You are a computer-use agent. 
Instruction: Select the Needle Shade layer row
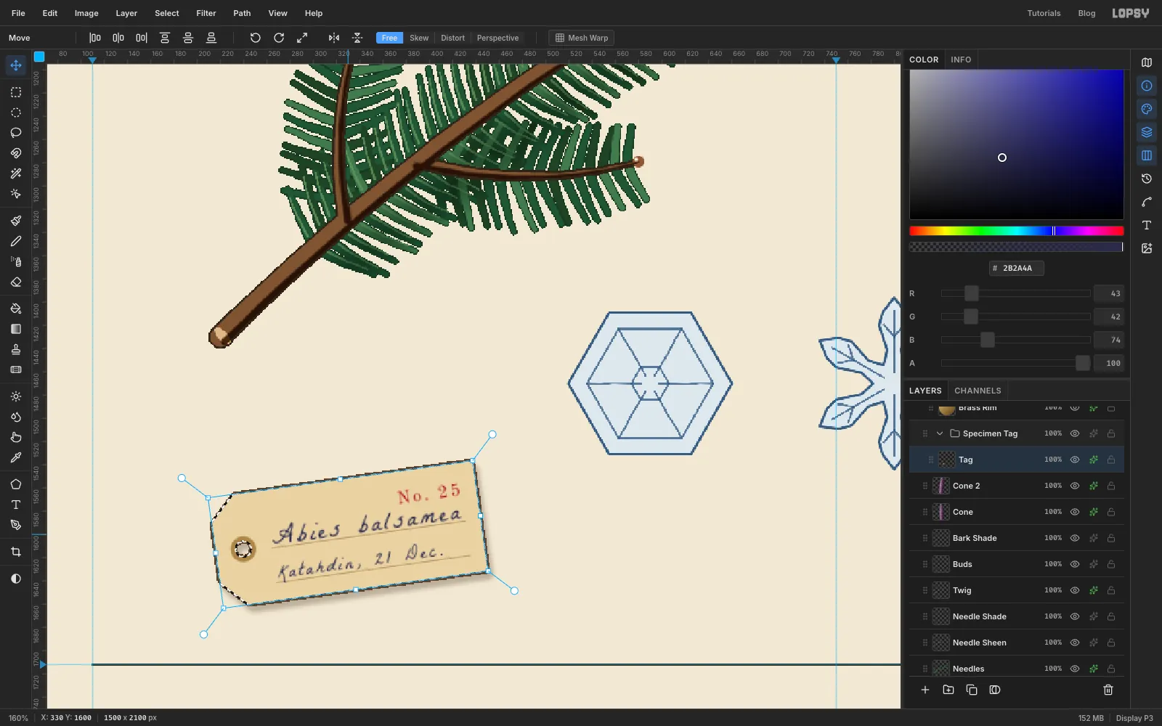pyautogui.click(x=1016, y=616)
